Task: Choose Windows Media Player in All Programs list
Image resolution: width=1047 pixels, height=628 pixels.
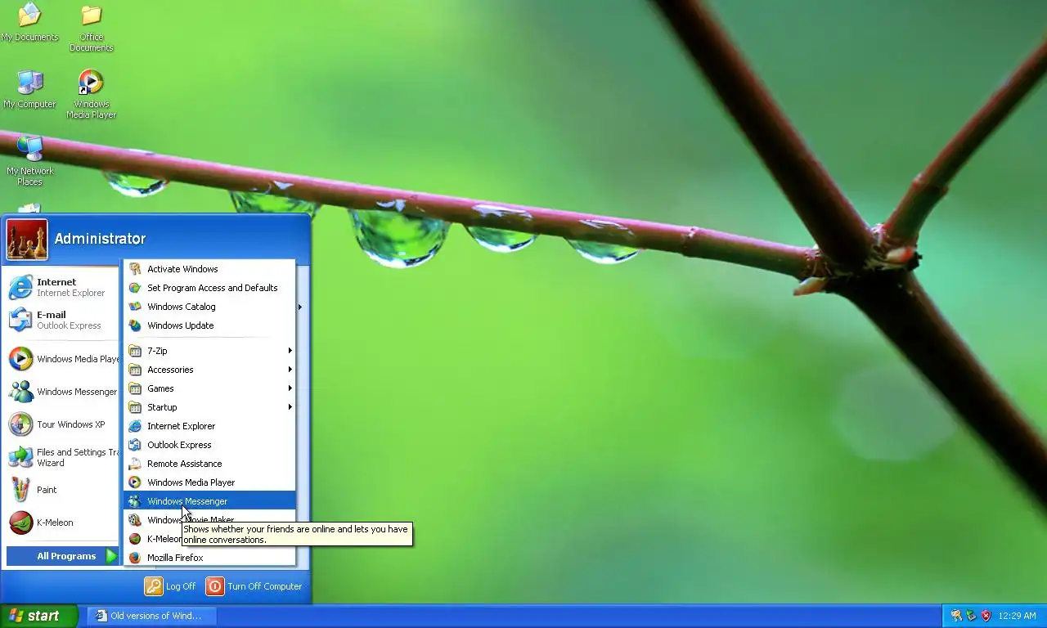Action: [209, 482]
